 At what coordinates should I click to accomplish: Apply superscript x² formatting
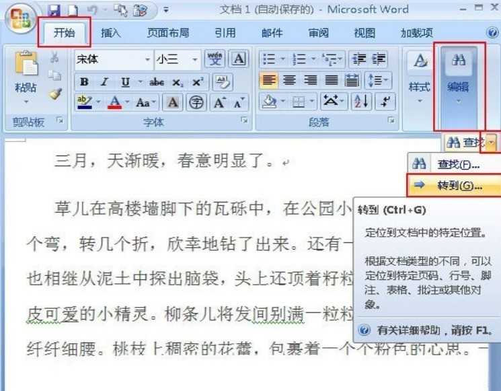point(198,83)
